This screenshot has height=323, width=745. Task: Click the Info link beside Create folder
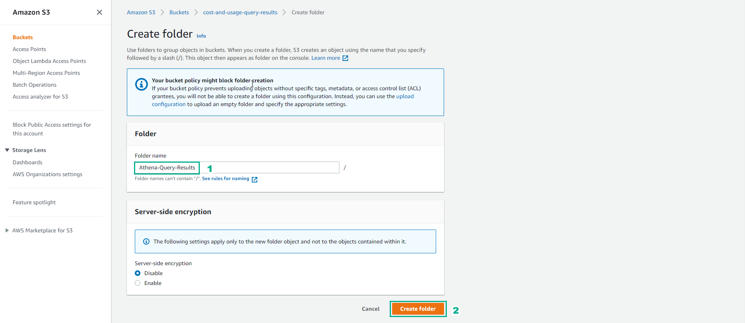click(201, 36)
